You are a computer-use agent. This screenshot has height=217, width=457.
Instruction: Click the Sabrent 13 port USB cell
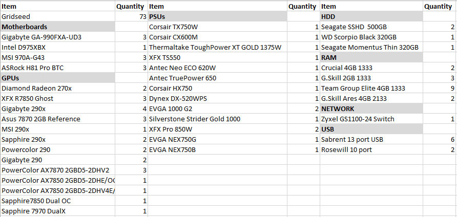[x=371, y=140]
